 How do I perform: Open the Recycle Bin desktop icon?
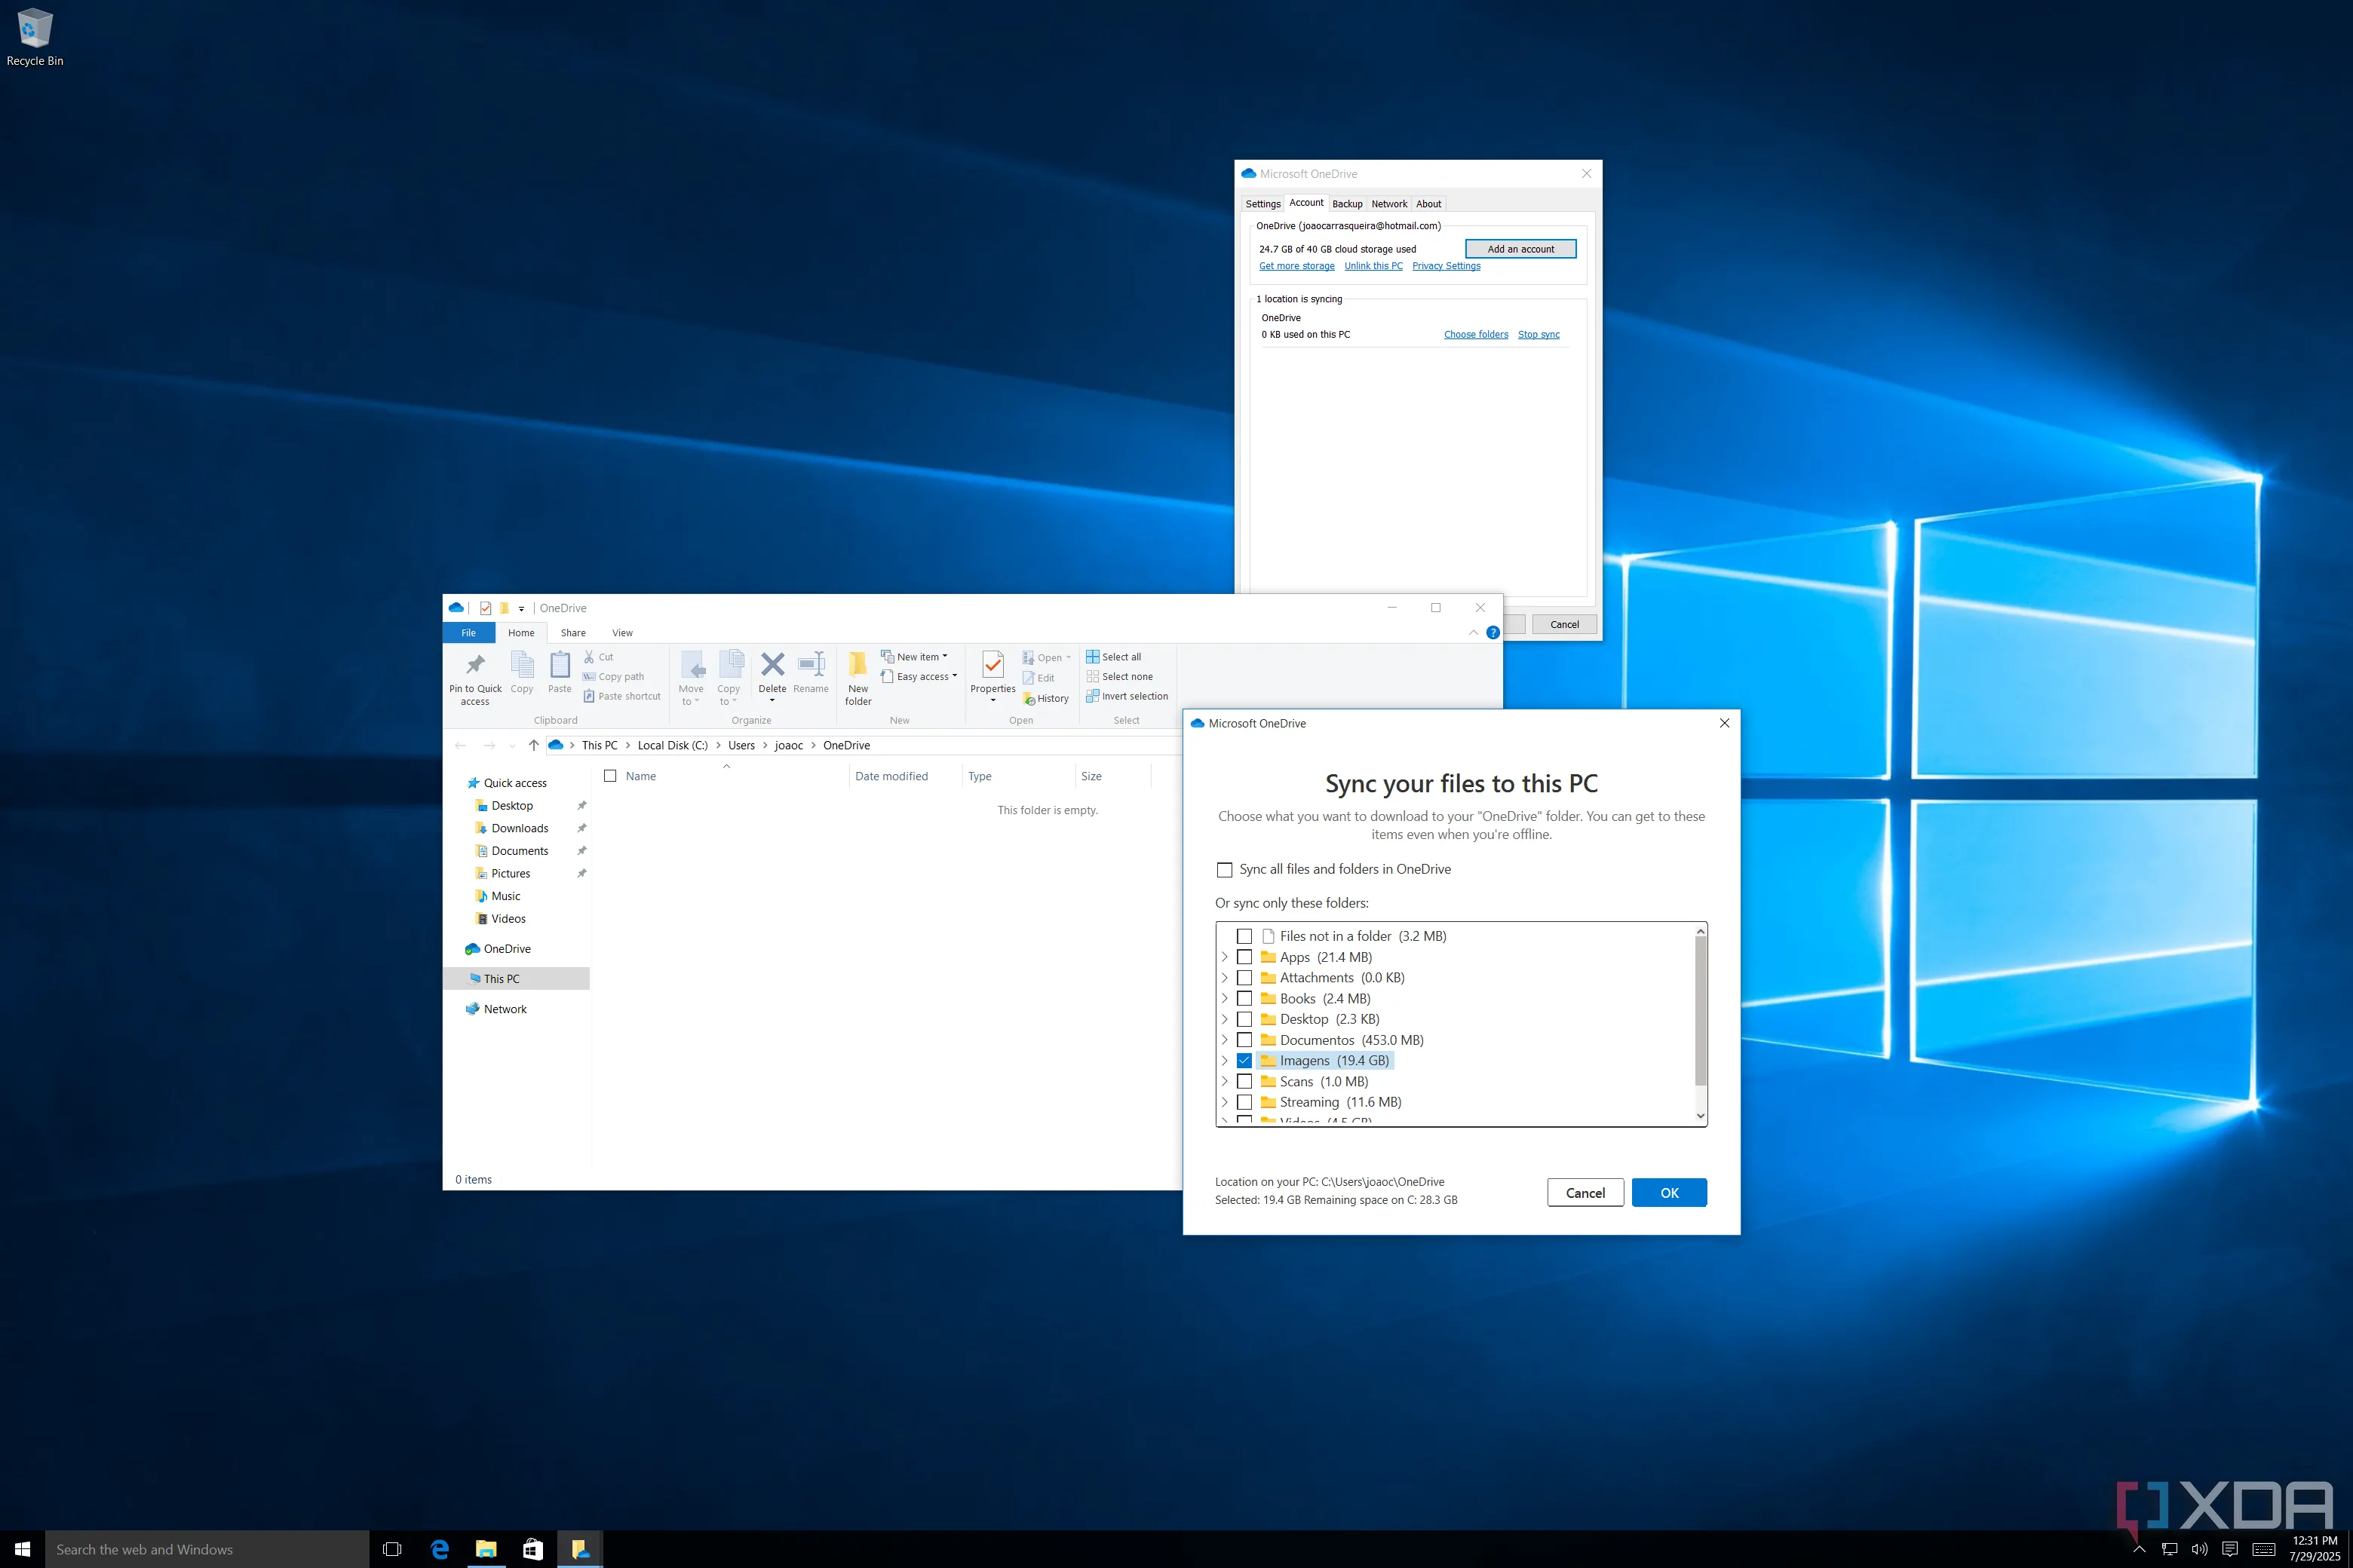click(x=34, y=37)
